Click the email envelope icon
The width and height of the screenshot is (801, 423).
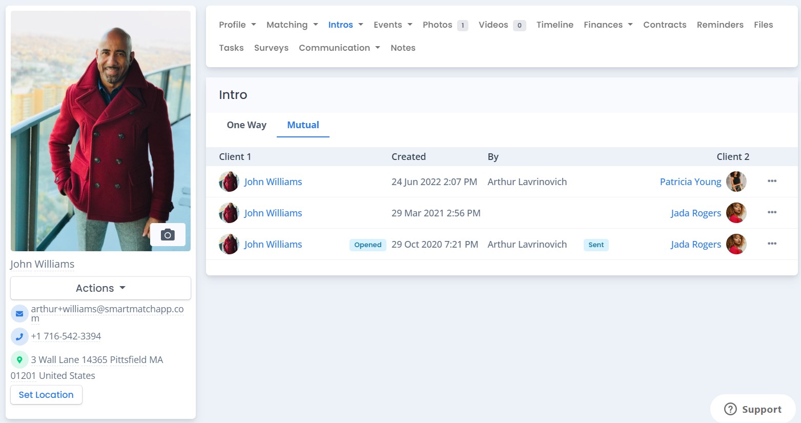[19, 313]
